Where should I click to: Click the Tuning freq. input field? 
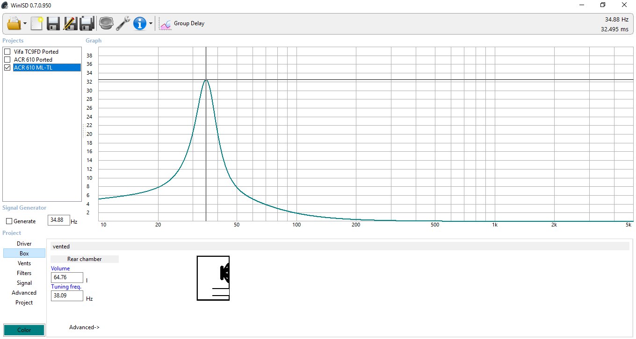pos(67,296)
